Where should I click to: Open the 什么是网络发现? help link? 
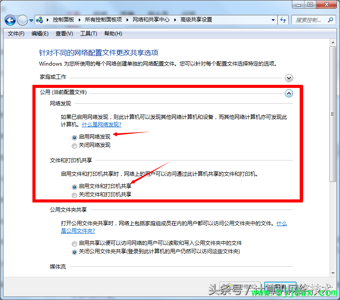point(102,125)
